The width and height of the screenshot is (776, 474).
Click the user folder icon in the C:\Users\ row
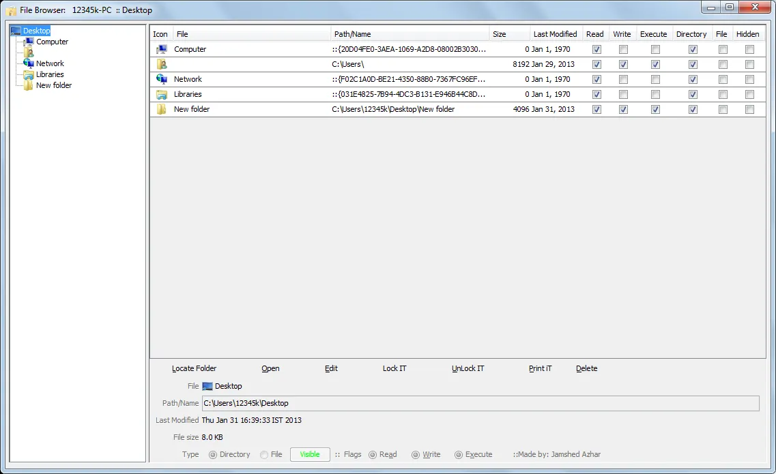pyautogui.click(x=161, y=64)
